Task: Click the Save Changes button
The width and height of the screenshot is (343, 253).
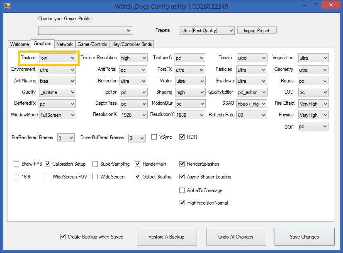Action: [x=304, y=236]
